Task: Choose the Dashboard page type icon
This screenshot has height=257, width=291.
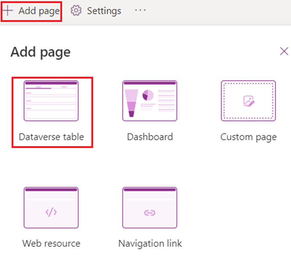Action: [150, 101]
